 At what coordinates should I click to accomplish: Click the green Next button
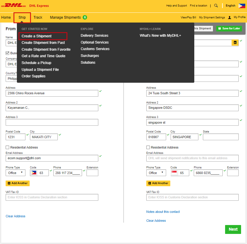click(x=233, y=229)
